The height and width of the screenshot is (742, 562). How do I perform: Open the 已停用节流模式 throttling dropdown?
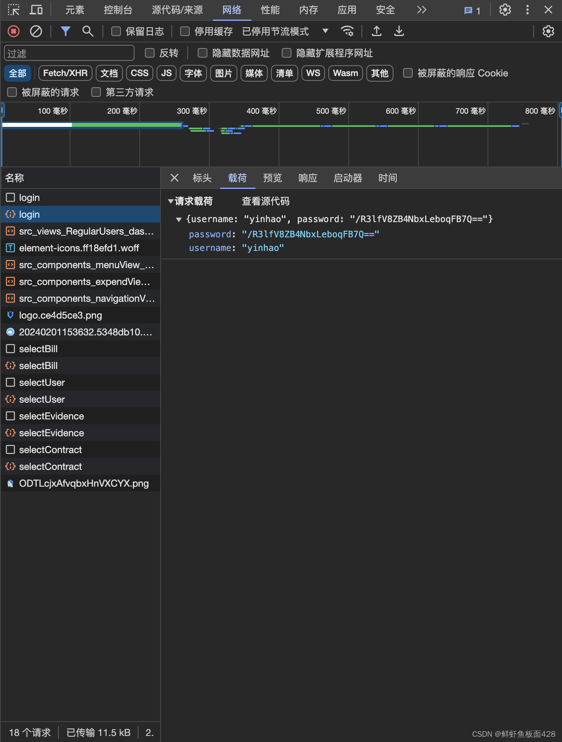pos(285,31)
